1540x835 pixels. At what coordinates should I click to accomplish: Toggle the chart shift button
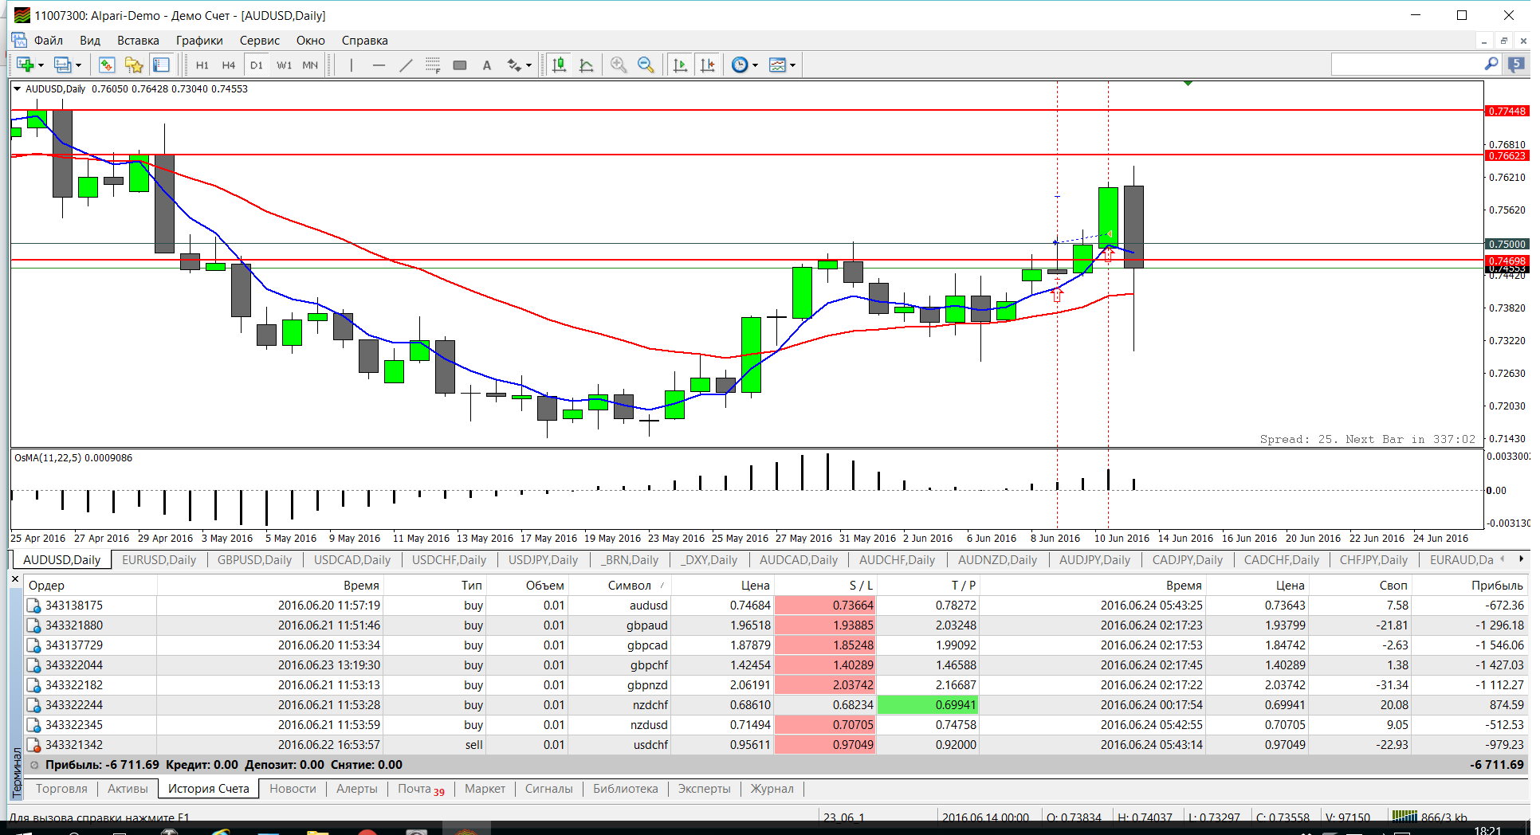coord(707,65)
